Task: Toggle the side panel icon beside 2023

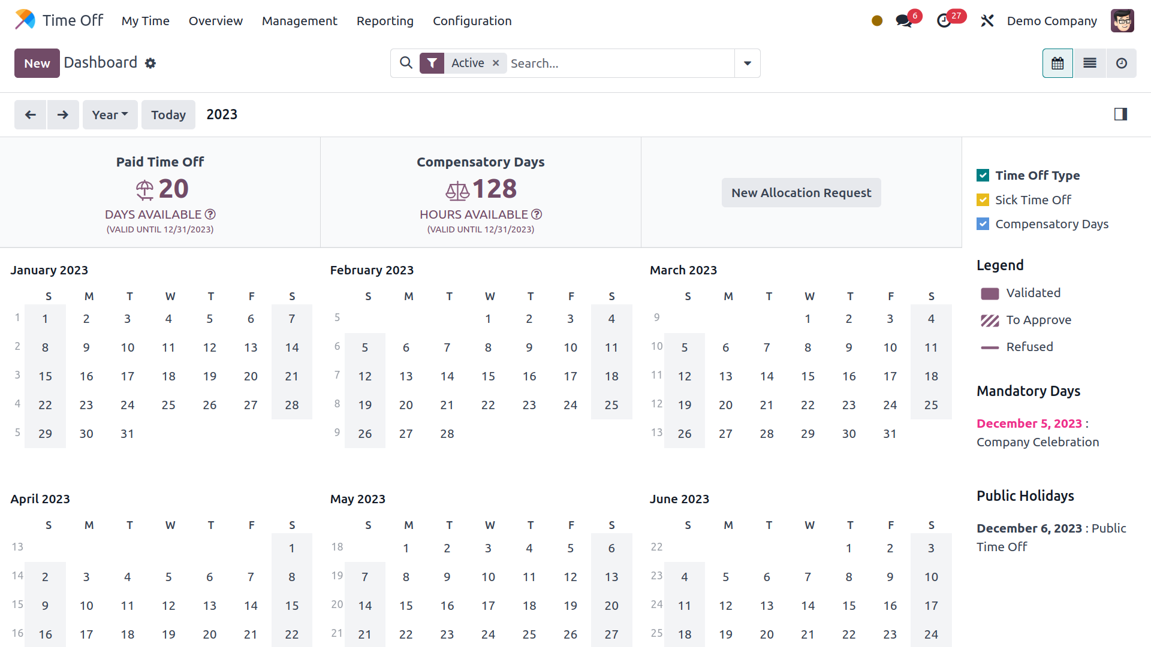Action: (1120, 114)
